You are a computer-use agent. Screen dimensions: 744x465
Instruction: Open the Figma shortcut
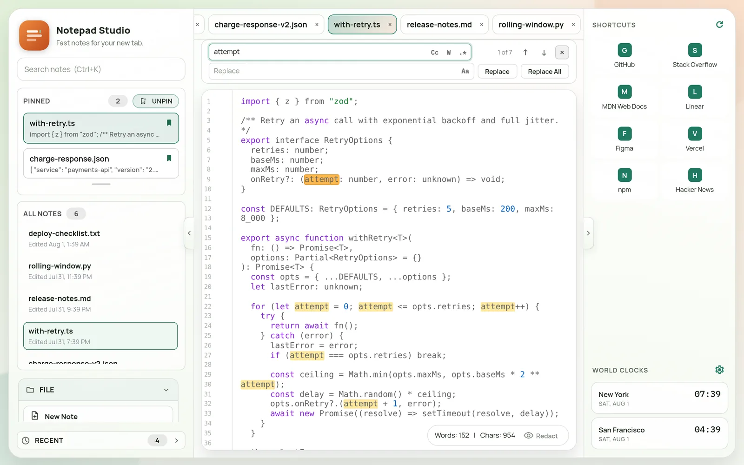[x=624, y=139]
